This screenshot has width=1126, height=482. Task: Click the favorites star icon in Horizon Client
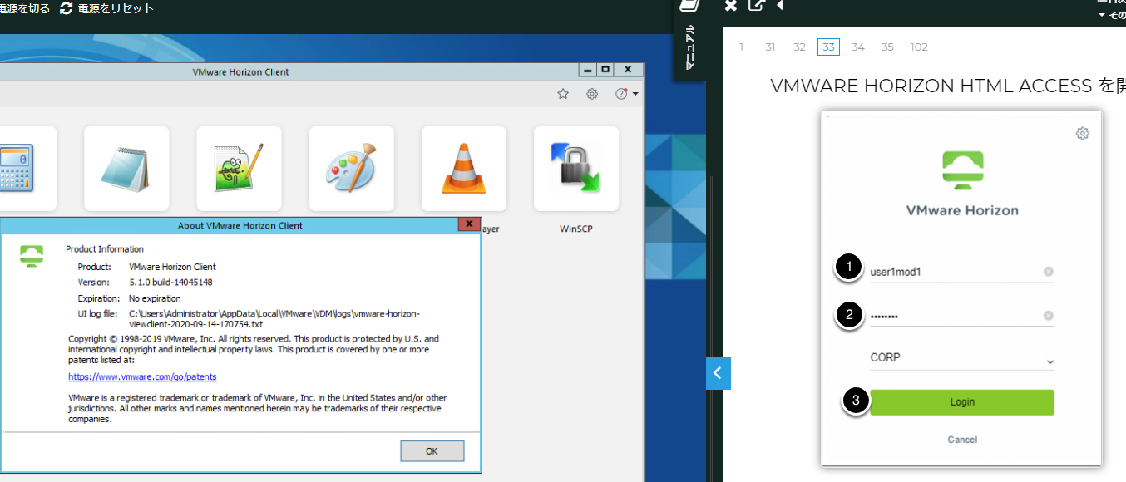[563, 94]
